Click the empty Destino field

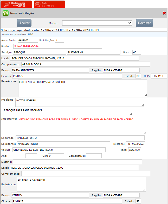click(77, 162)
